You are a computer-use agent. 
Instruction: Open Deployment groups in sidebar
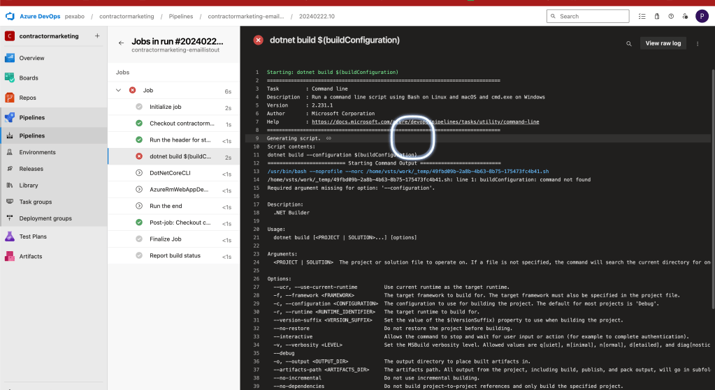click(54, 218)
